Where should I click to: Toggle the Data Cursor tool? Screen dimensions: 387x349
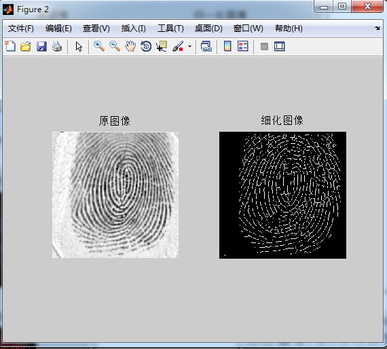(162, 46)
